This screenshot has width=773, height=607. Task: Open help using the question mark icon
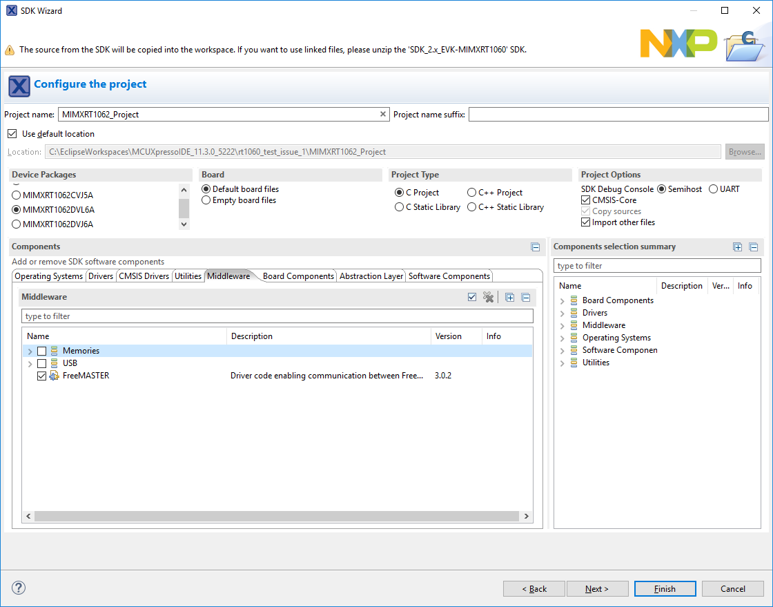[x=18, y=588]
